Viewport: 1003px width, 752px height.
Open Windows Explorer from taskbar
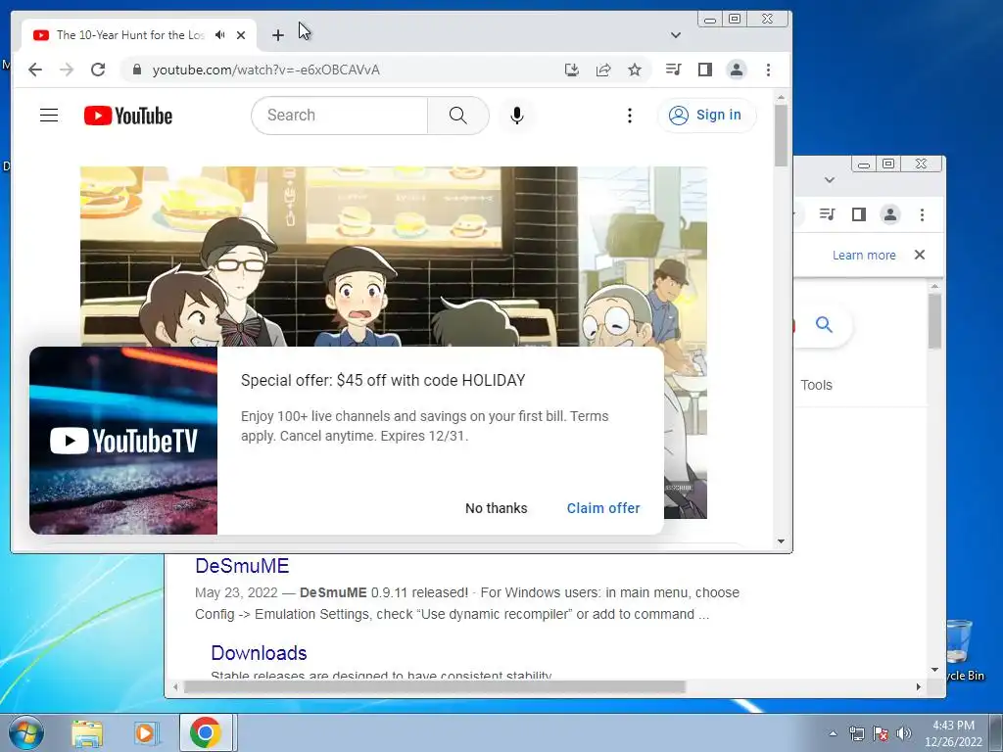87,732
